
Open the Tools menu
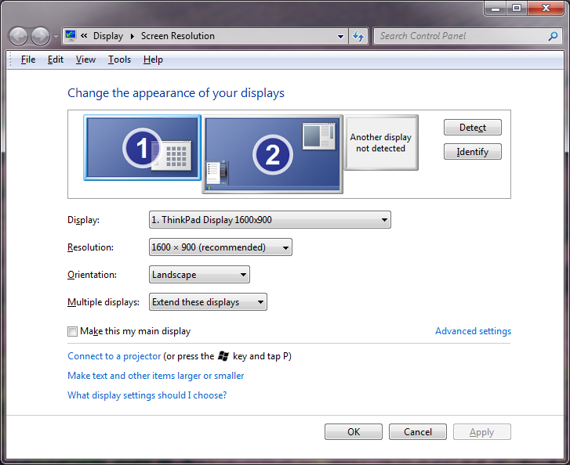pyautogui.click(x=119, y=59)
